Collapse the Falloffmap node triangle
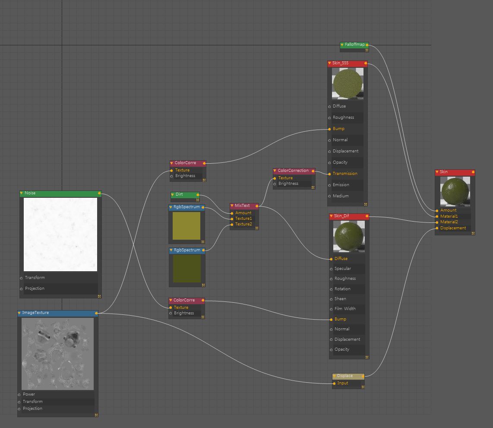Image resolution: width=493 pixels, height=428 pixels. (x=342, y=44)
